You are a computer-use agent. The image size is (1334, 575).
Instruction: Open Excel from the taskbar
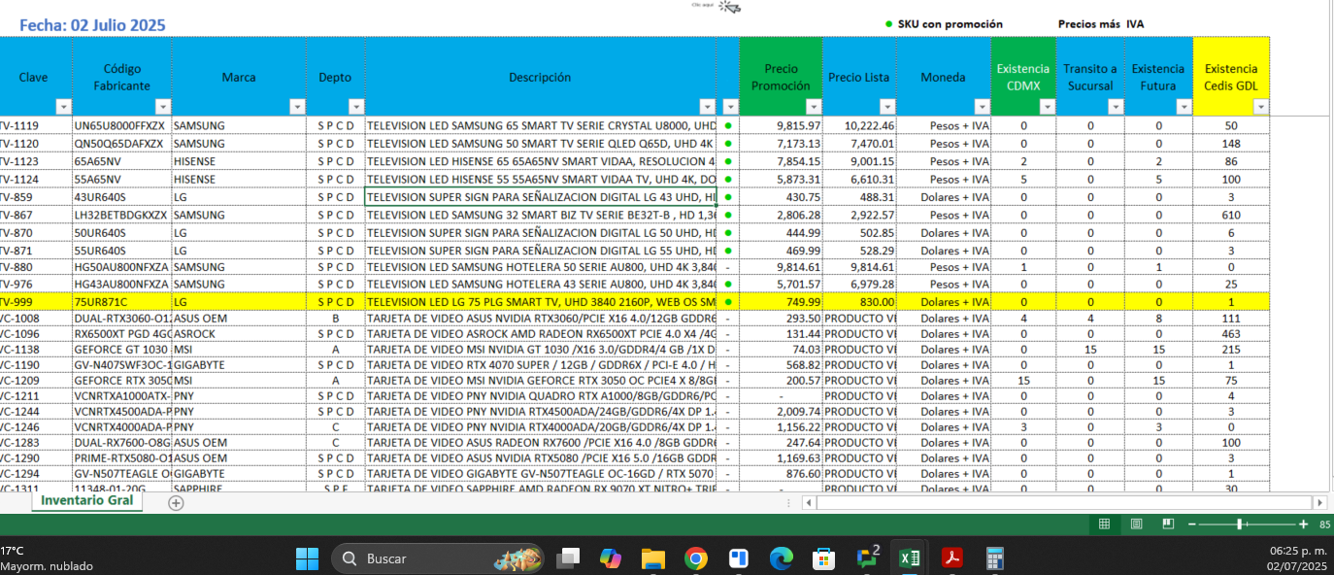point(910,558)
